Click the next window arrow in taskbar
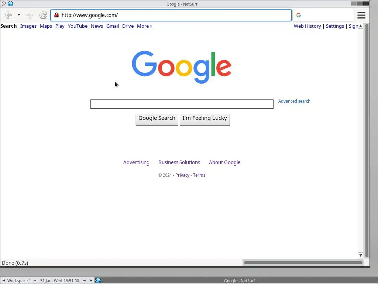 pos(91,280)
